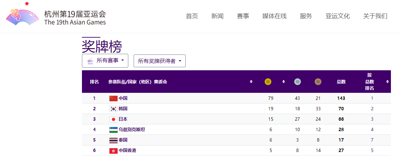The image size is (401, 156).
Task: Click the Uzbekistan flag icon
Action: 114,130
